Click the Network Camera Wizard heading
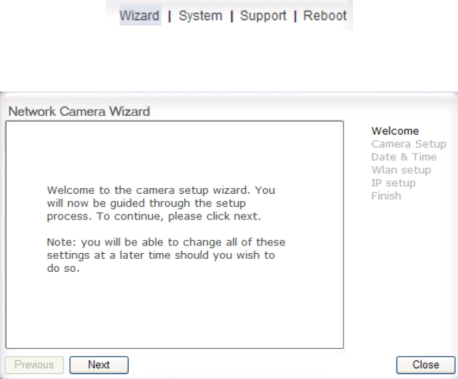This screenshot has height=379, width=458. pos(79,112)
